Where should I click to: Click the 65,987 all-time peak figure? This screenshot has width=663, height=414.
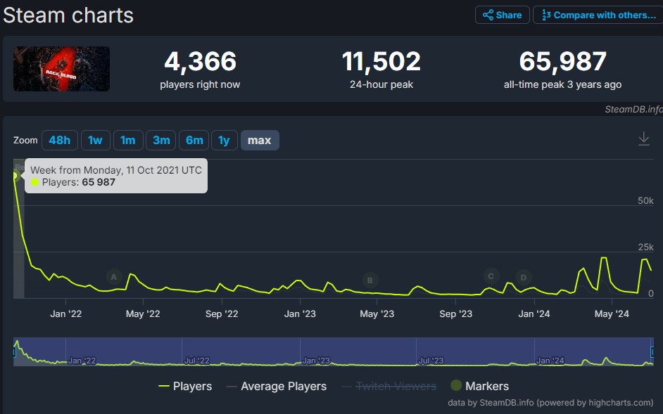click(x=563, y=61)
